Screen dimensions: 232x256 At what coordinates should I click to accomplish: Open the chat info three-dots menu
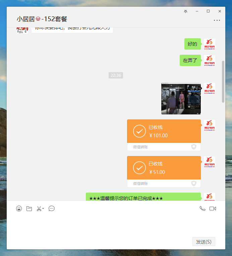(x=217, y=20)
